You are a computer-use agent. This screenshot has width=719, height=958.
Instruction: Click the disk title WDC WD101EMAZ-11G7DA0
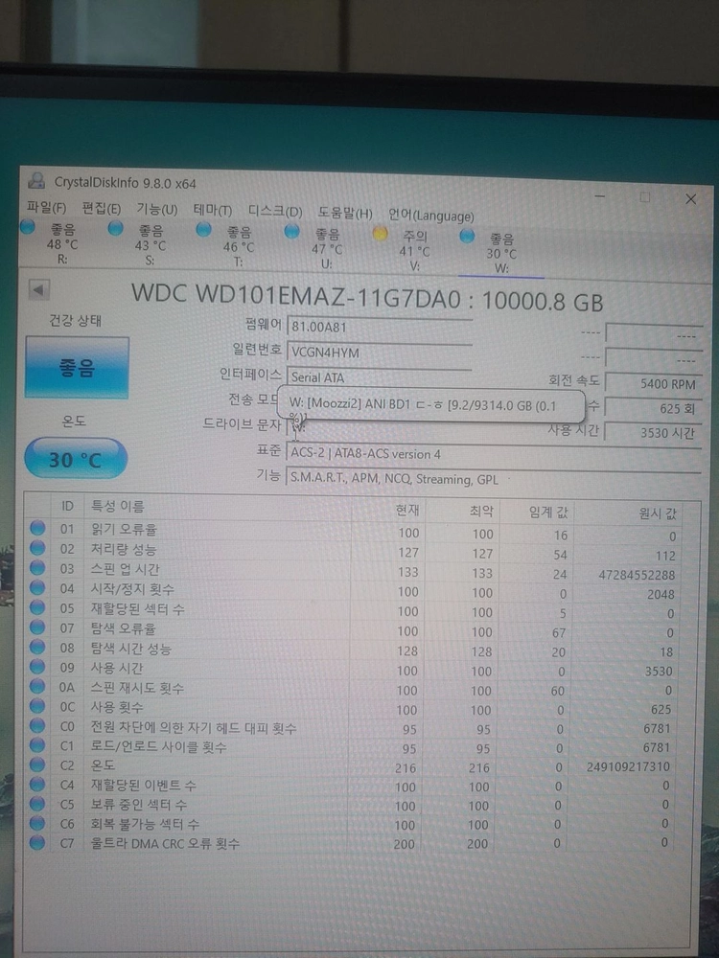click(296, 296)
